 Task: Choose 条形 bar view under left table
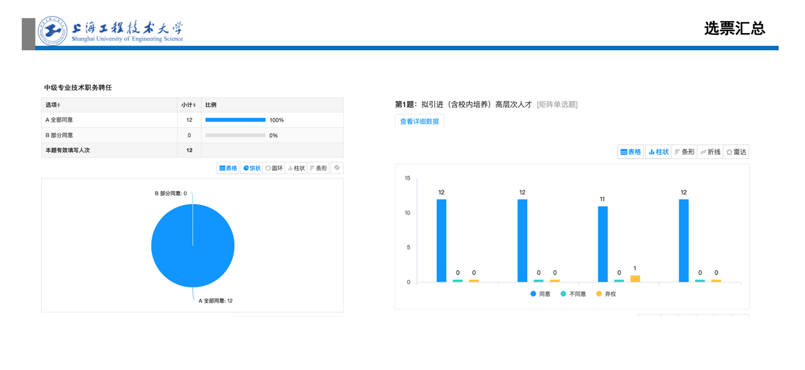[x=319, y=168]
